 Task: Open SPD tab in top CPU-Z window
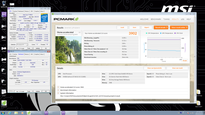point(32,11)
